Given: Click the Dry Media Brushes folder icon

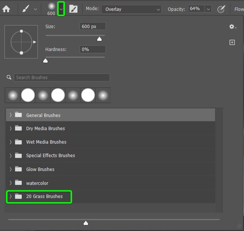Looking at the screenshot, I should coord(18,128).
